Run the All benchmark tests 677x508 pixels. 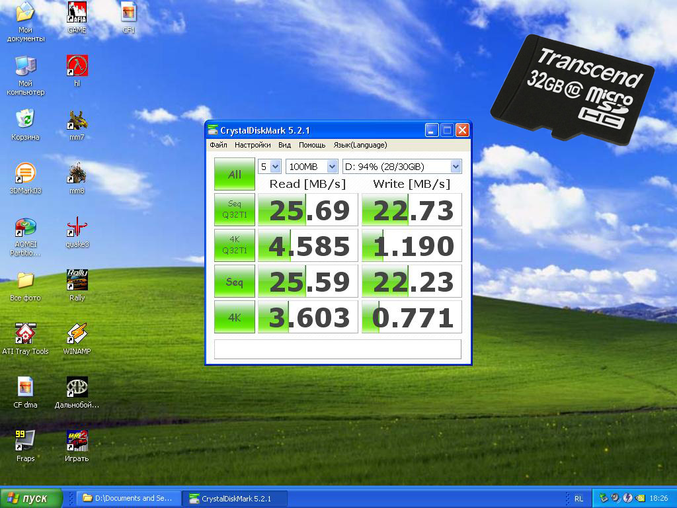(235, 174)
